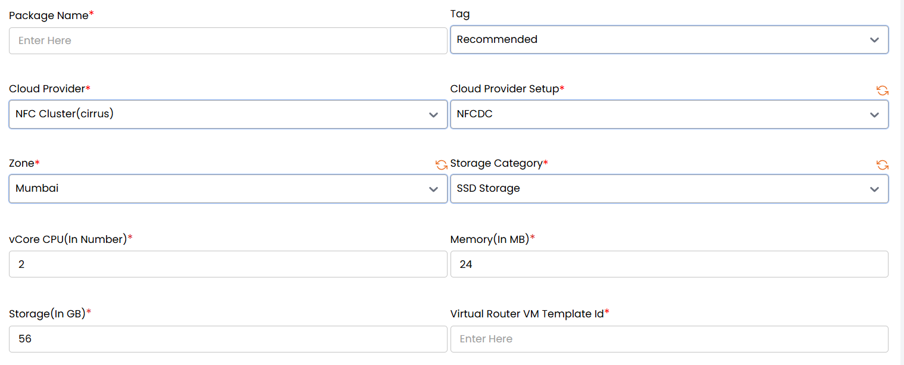This screenshot has height=365, width=904.
Task: Expand the Cloud Provider dropdown
Action: pos(228,114)
